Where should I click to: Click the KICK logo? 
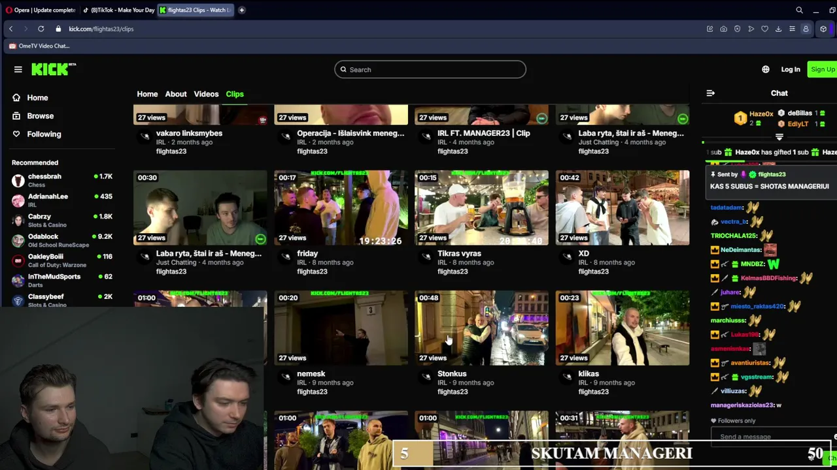54,69
